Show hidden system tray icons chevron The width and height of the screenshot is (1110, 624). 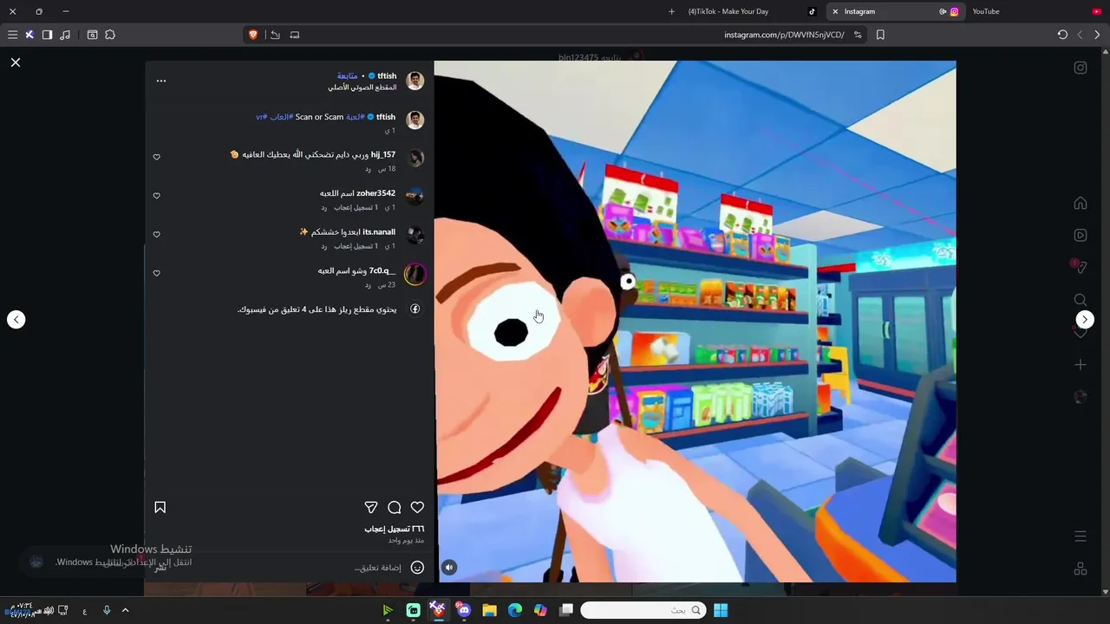click(125, 610)
